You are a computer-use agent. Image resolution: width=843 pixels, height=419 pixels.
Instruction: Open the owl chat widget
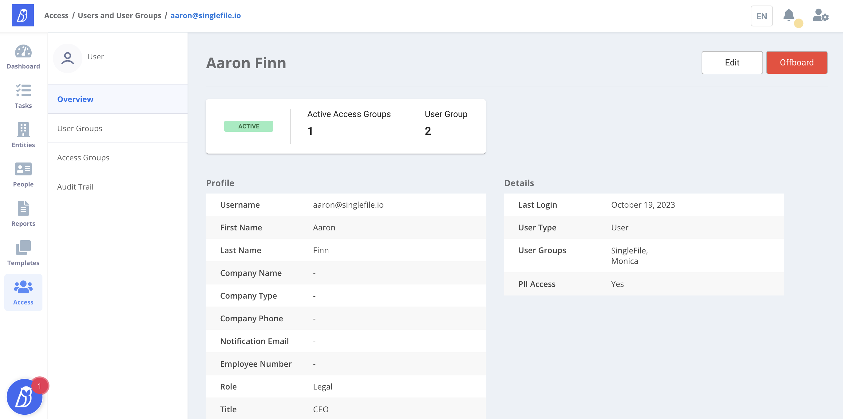coord(24,397)
